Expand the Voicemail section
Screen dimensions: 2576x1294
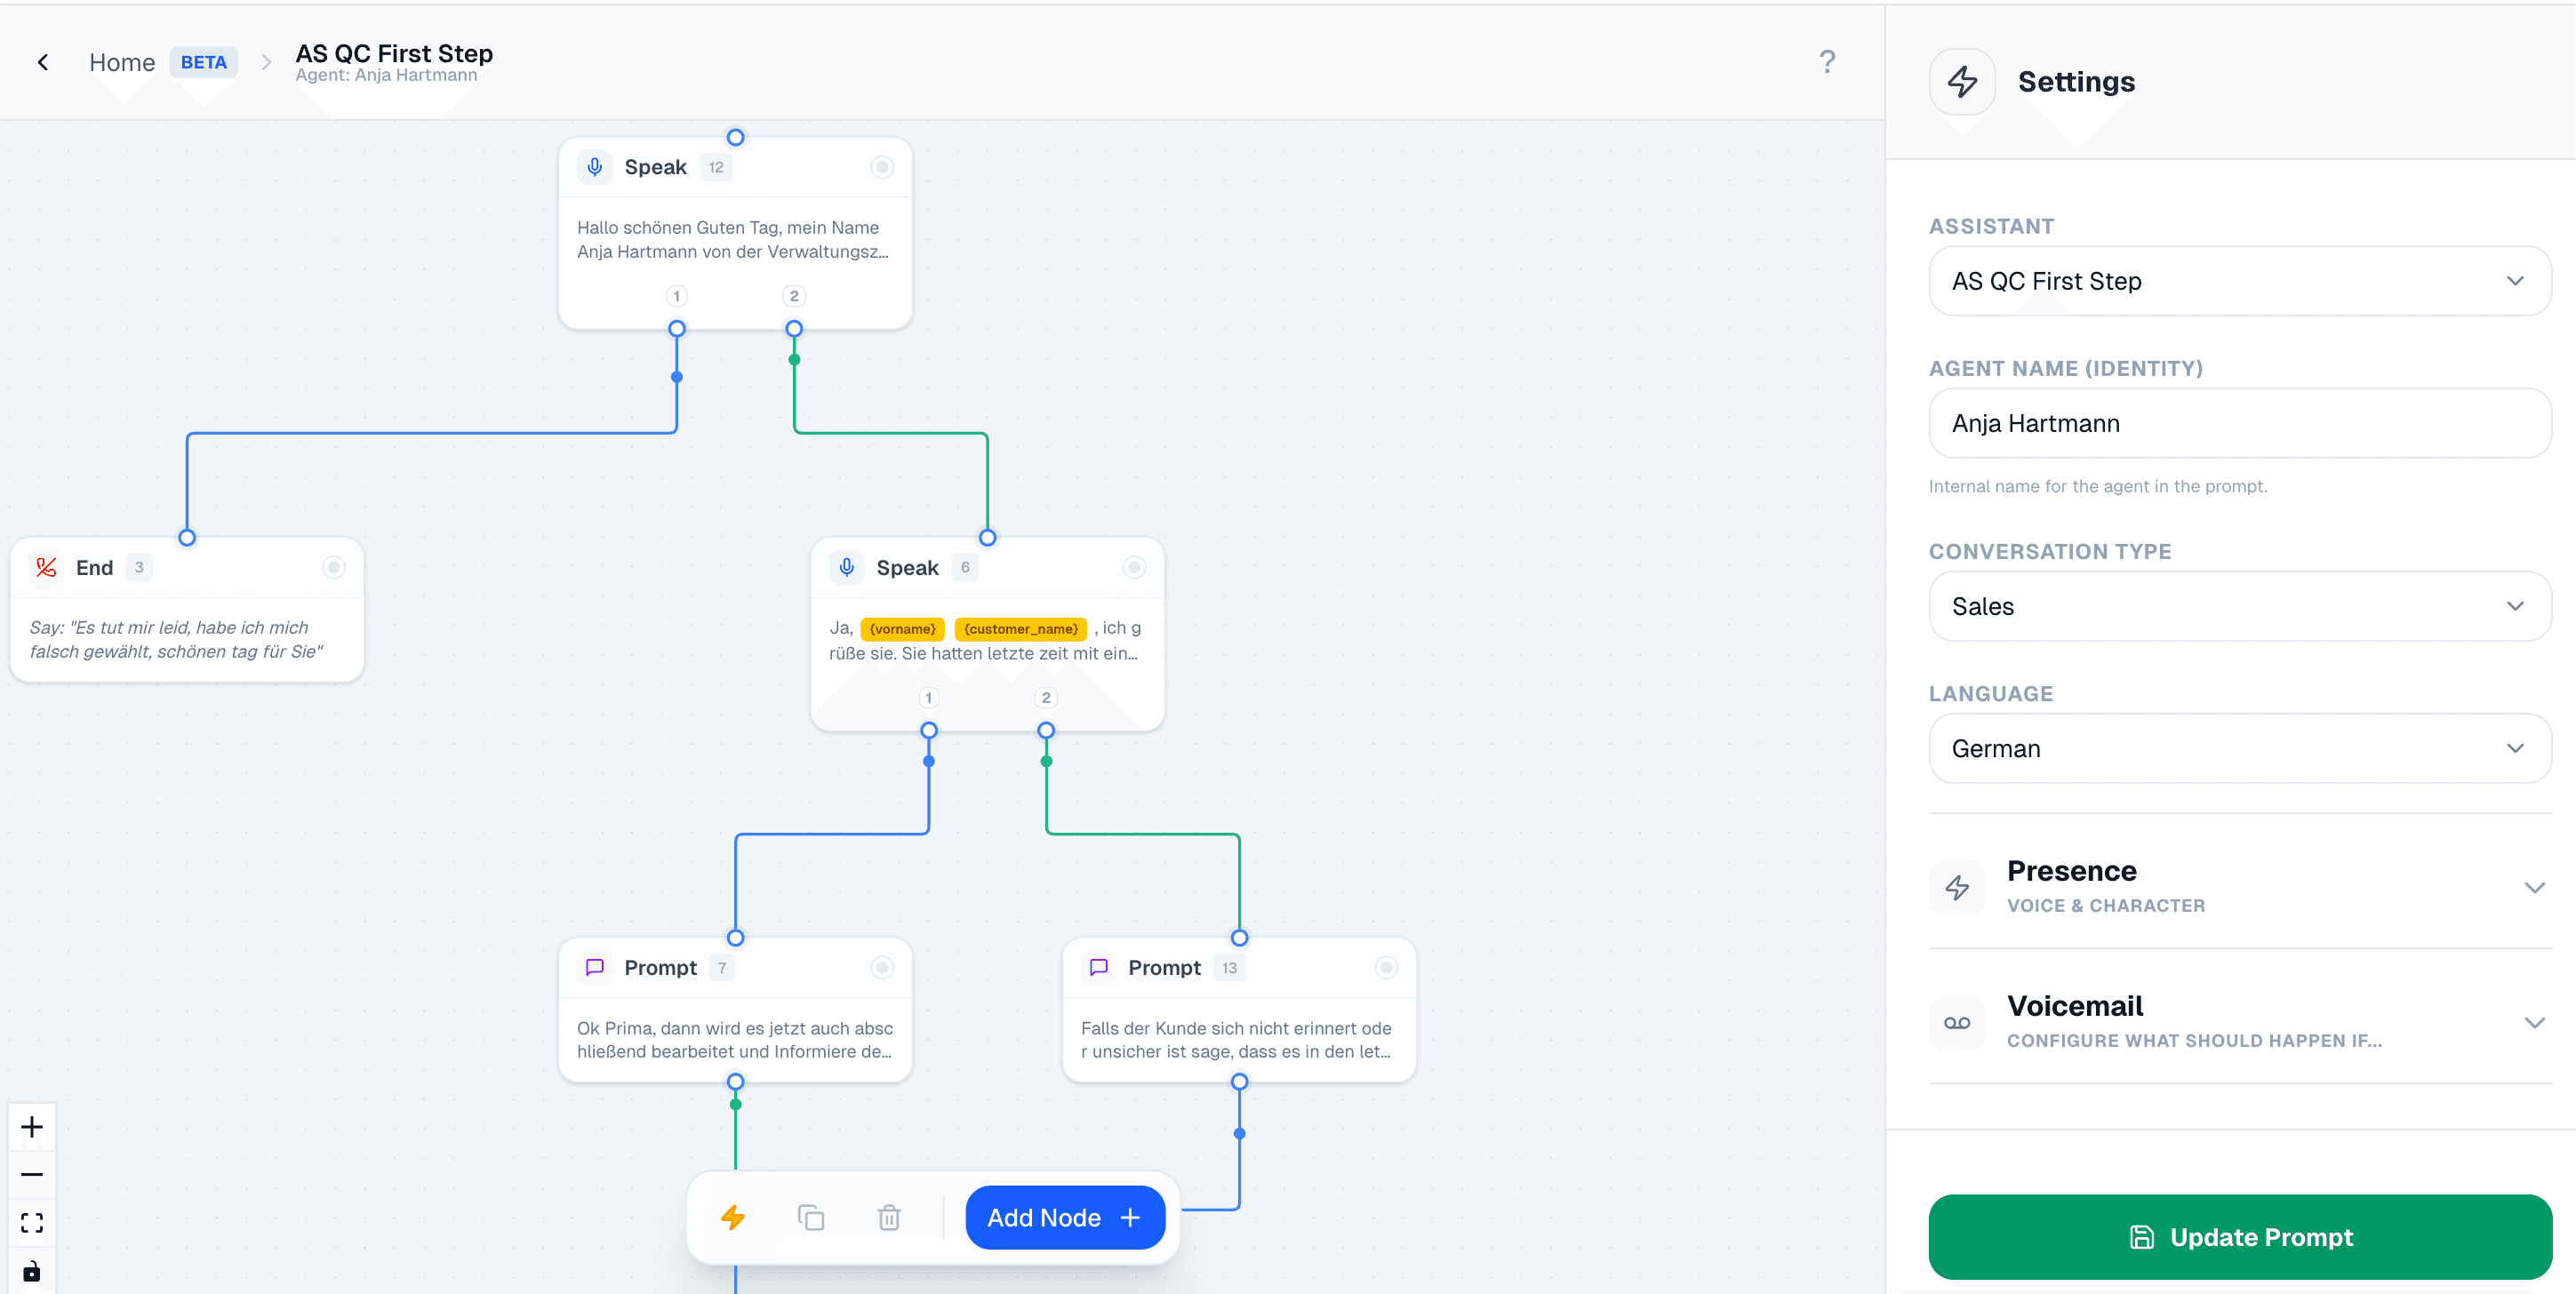point(2240,1022)
